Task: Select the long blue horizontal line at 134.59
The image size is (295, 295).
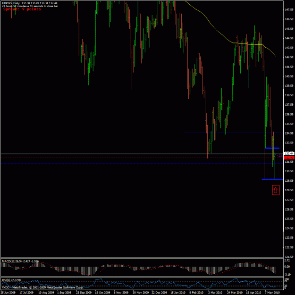Action: [233, 133]
